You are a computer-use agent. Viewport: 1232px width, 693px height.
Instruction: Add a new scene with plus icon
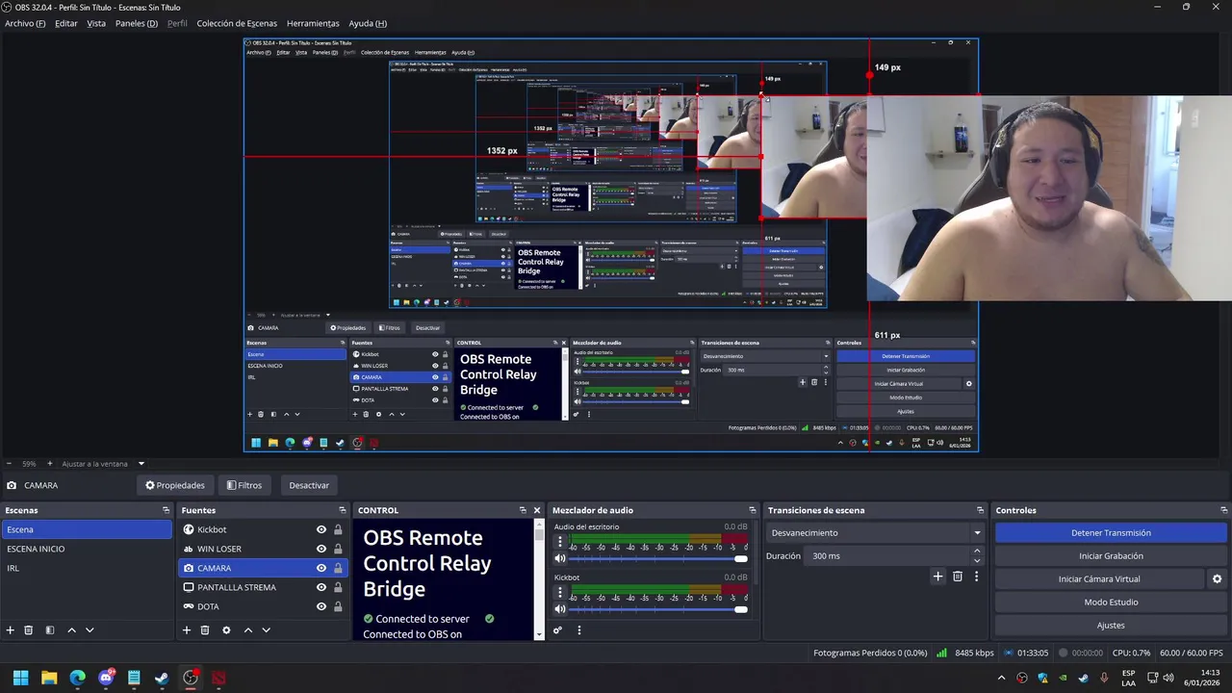11,630
